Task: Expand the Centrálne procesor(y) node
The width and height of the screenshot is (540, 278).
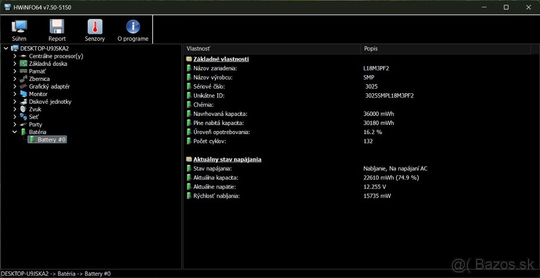Action: coord(14,56)
